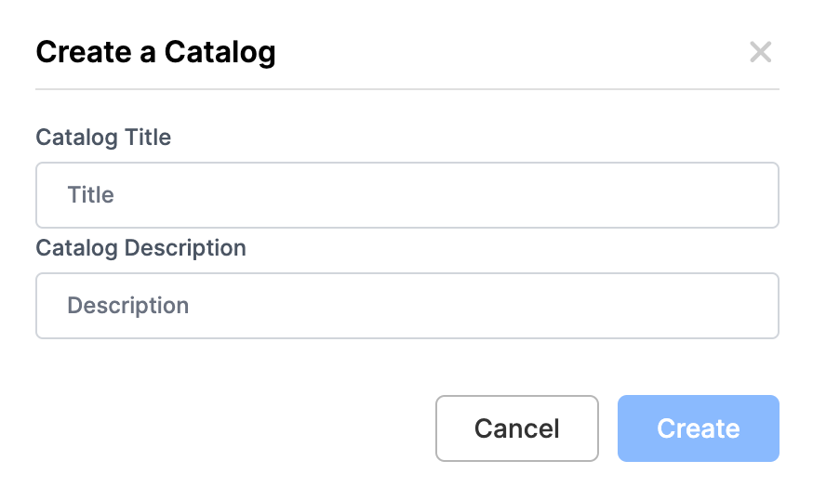The image size is (813, 487).
Task: Click the divider line under the heading
Action: click(x=406, y=89)
